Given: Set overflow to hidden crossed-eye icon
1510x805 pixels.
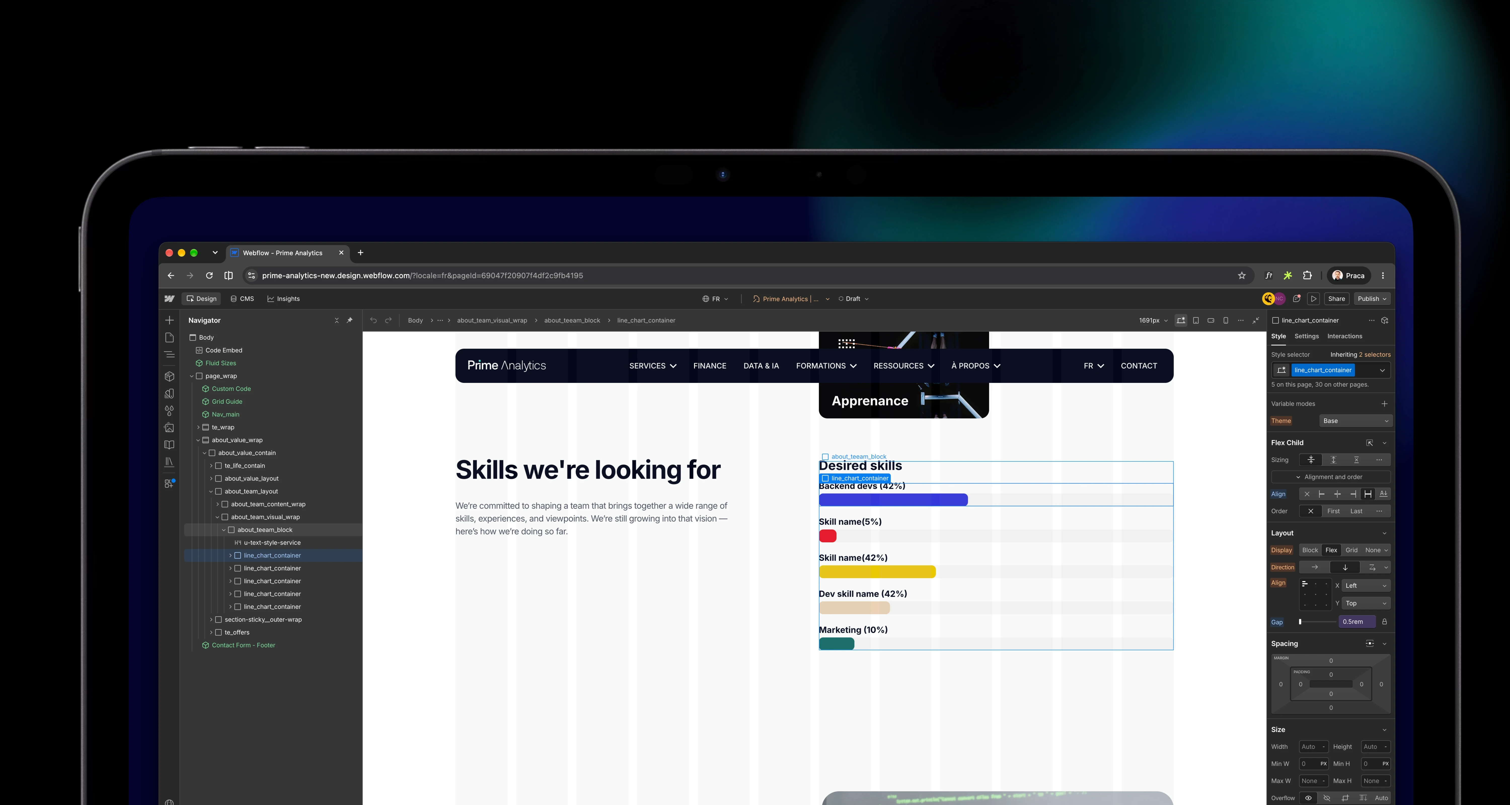Looking at the screenshot, I should [1327, 798].
